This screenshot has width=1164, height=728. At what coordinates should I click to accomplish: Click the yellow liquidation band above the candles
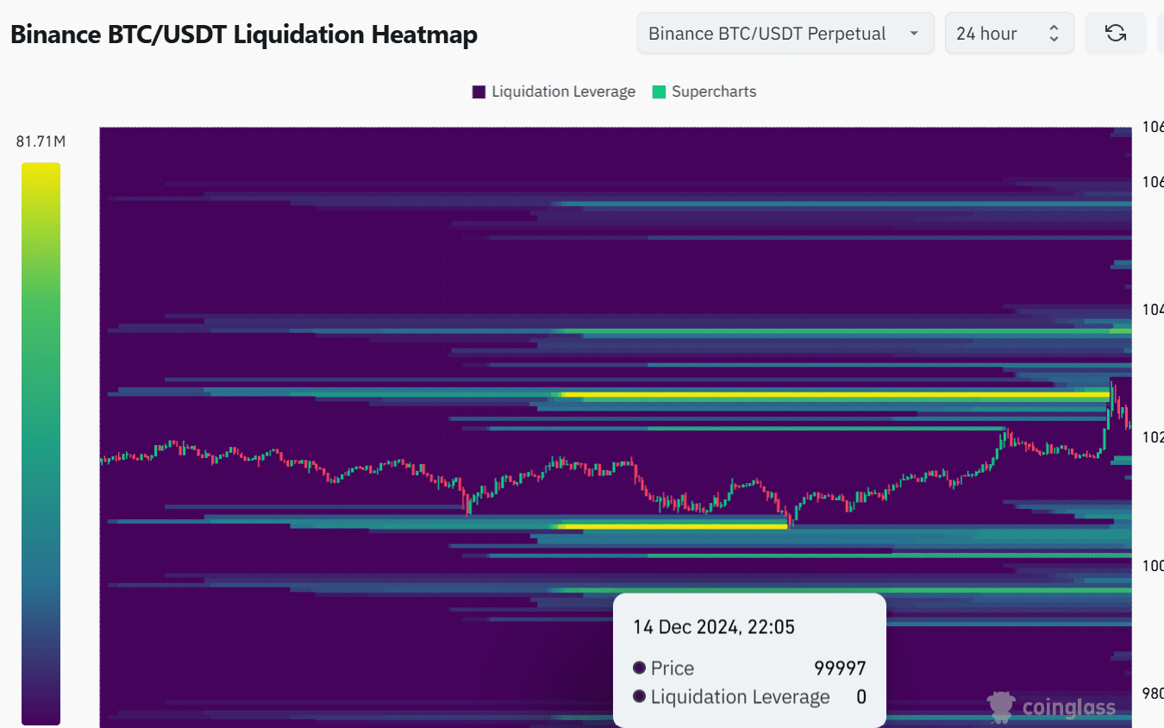pos(835,395)
